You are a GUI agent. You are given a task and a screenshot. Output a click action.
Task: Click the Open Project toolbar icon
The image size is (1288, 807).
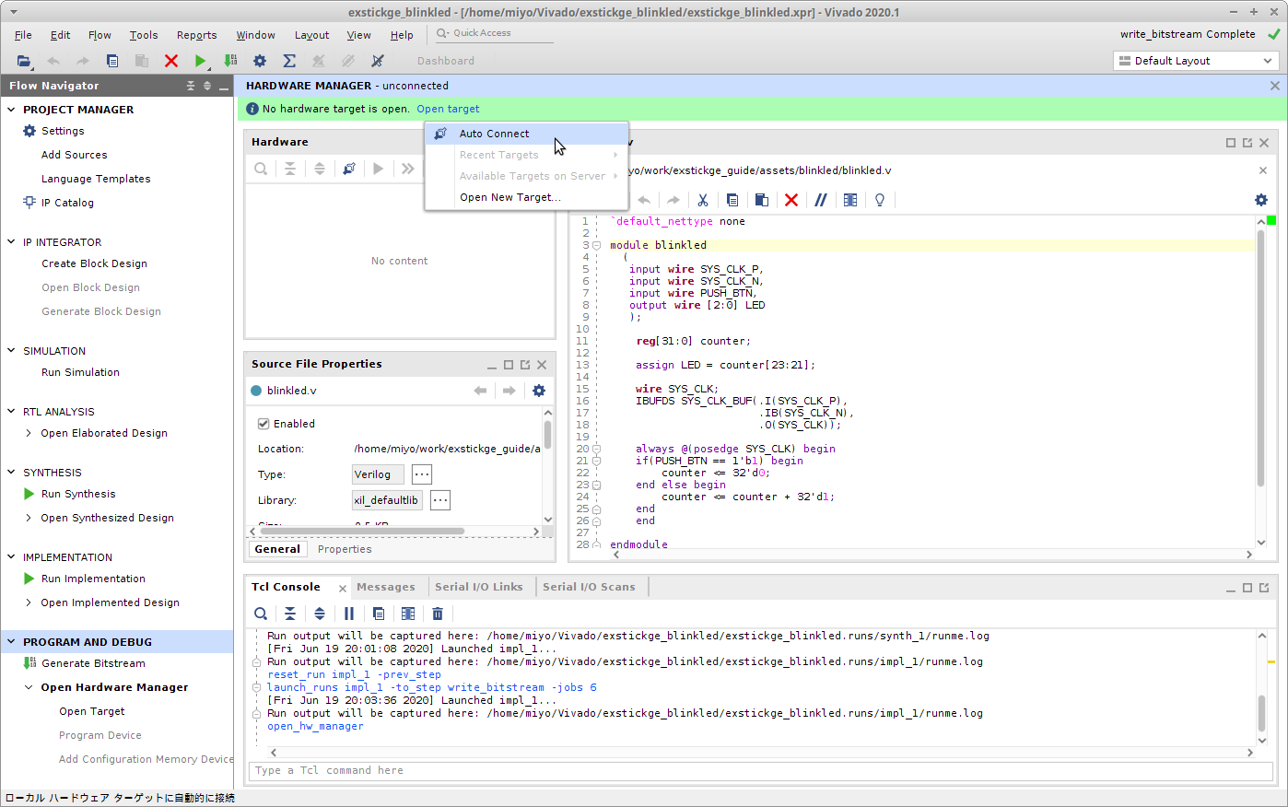click(x=24, y=61)
